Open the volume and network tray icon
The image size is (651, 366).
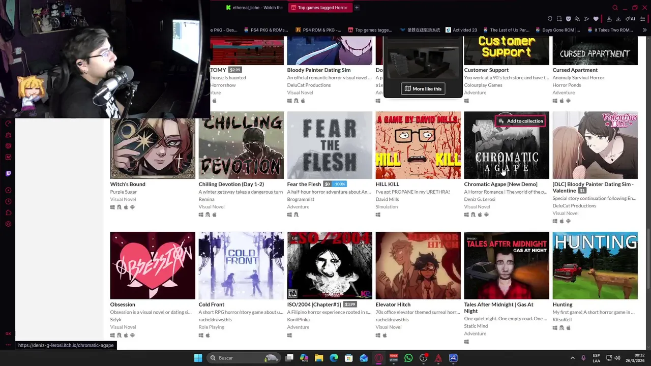[x=613, y=358]
